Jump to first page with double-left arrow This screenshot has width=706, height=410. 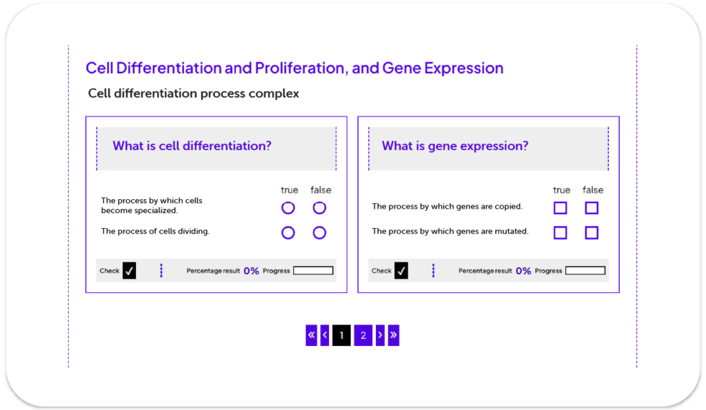311,336
